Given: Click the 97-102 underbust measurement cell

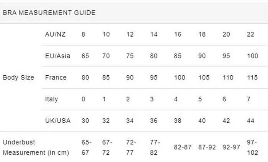Looking at the screenshot, I should coord(253,147).
